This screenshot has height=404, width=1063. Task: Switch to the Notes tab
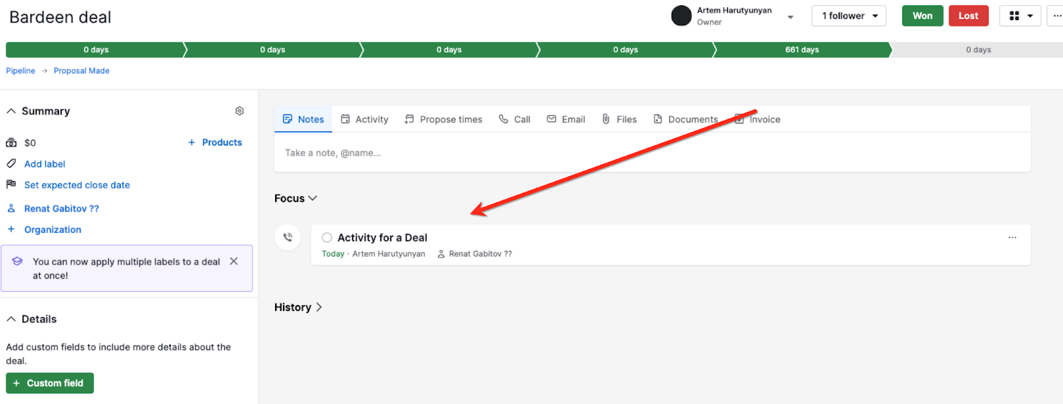click(x=304, y=119)
